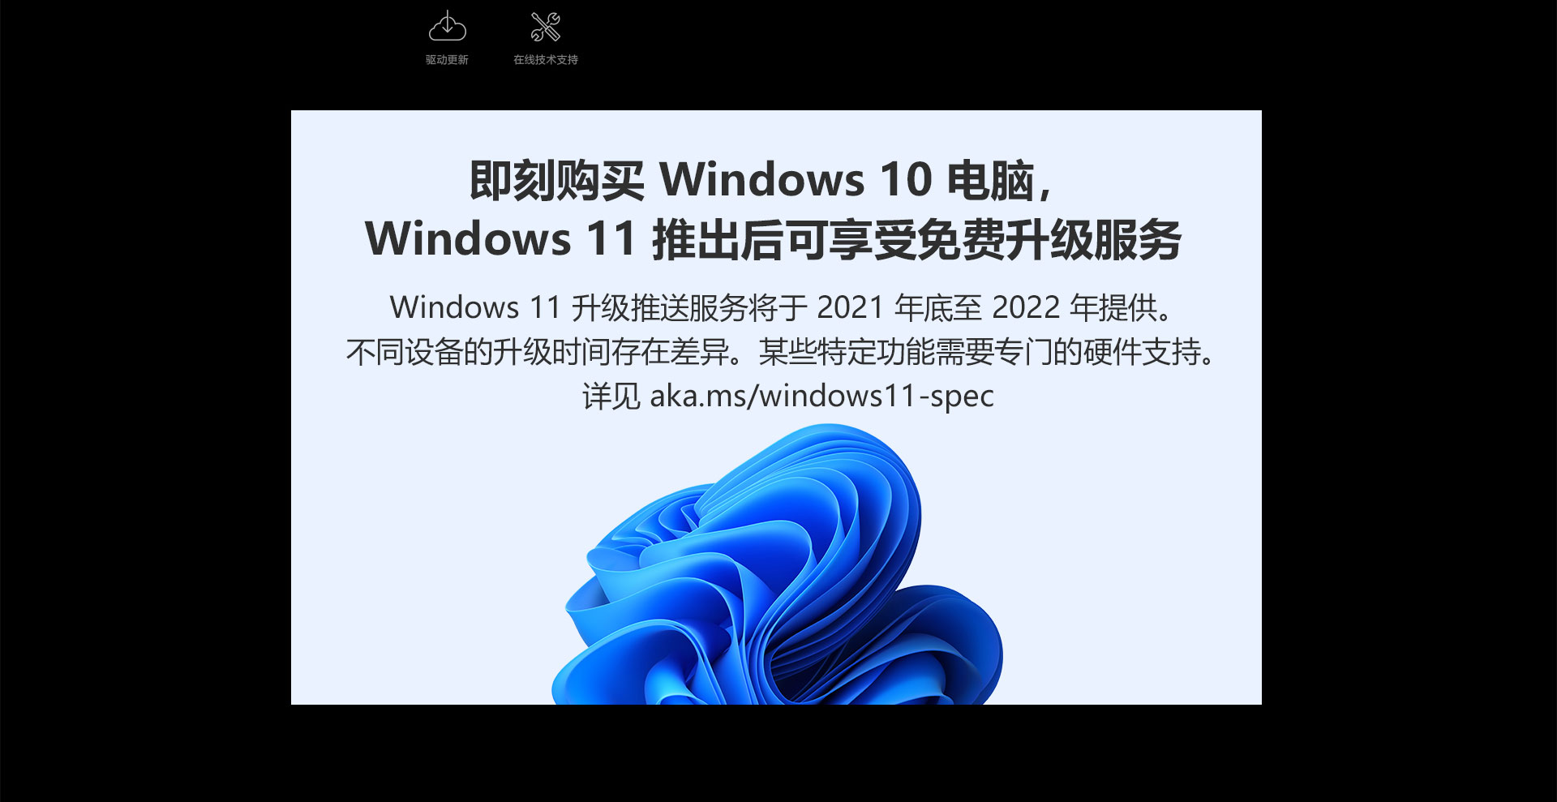Click the headline line about 免费升级服务

click(773, 240)
